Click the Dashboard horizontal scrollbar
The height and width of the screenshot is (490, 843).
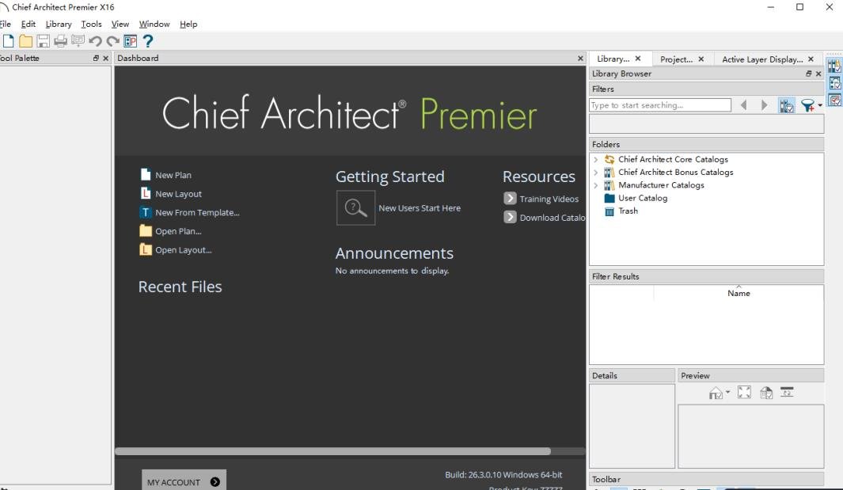pyautogui.click(x=332, y=451)
